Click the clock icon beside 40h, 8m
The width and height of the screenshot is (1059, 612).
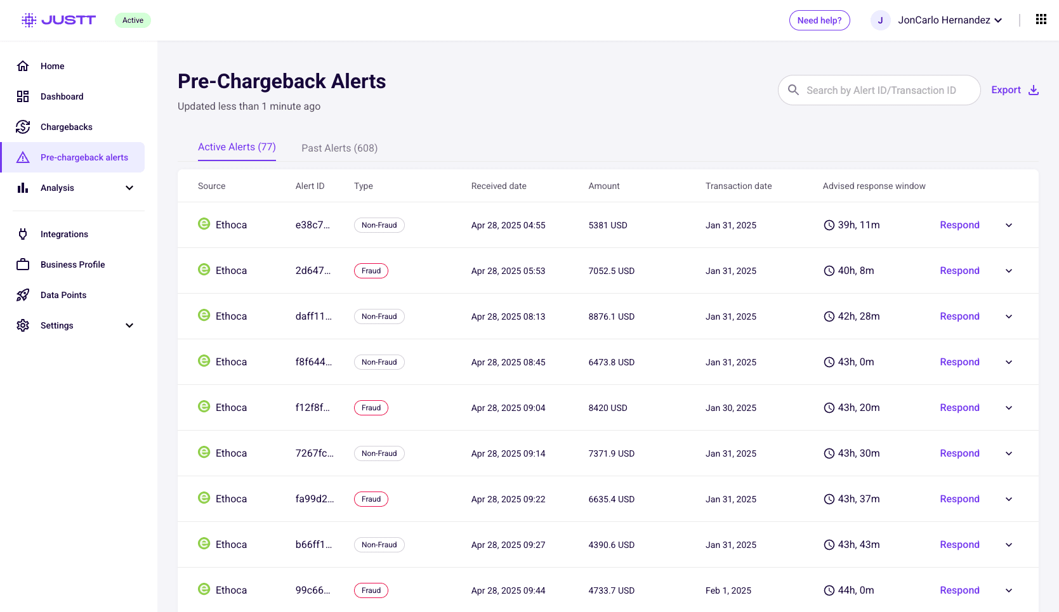(x=829, y=271)
